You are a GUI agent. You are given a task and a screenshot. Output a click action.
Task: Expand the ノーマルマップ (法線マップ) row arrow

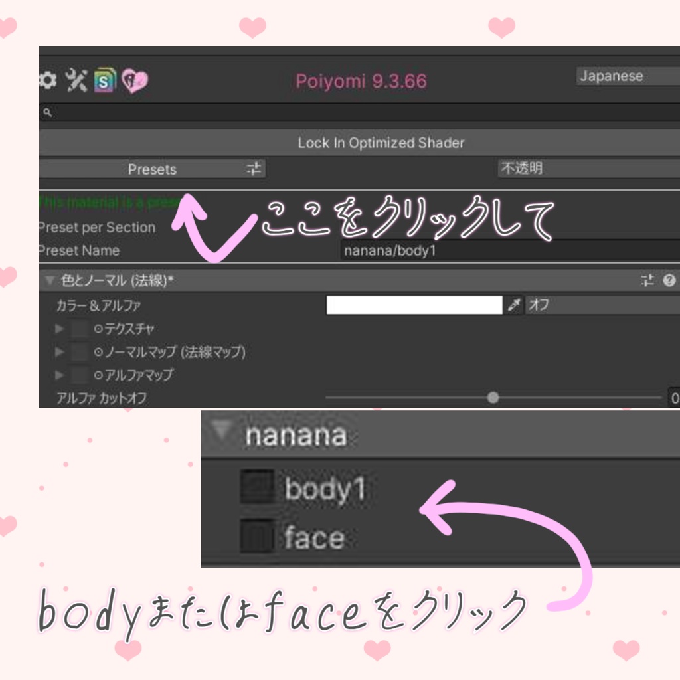point(59,352)
